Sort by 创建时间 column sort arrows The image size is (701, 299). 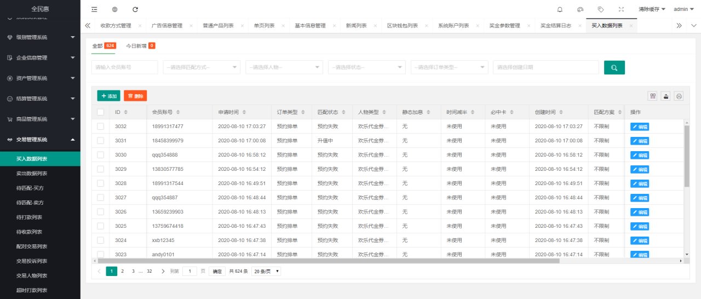(x=561, y=112)
